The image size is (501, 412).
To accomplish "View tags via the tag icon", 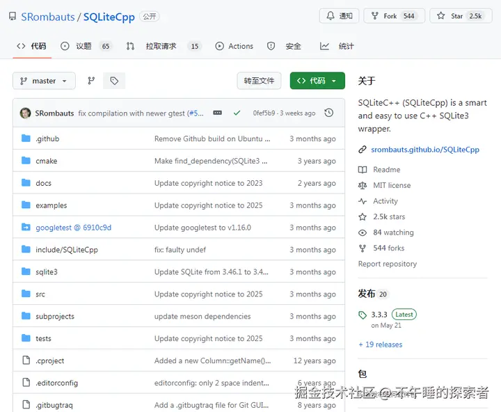I will pyautogui.click(x=114, y=81).
